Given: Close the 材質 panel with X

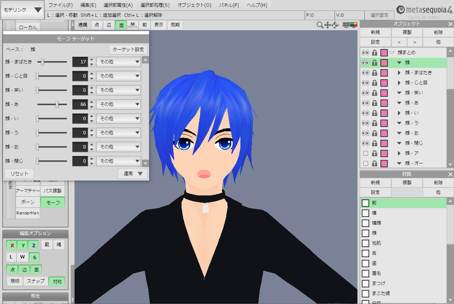Looking at the screenshot, I should (x=450, y=174).
